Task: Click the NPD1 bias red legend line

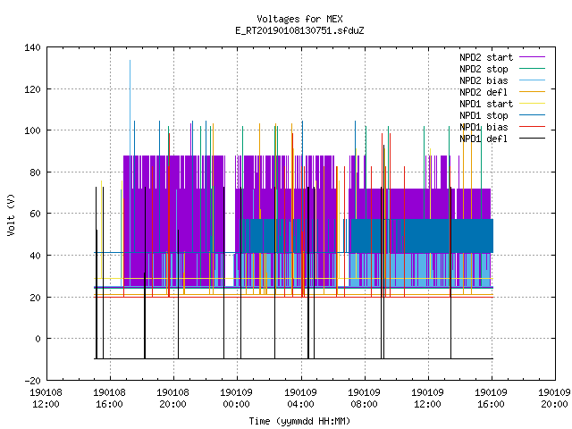Action: click(532, 127)
